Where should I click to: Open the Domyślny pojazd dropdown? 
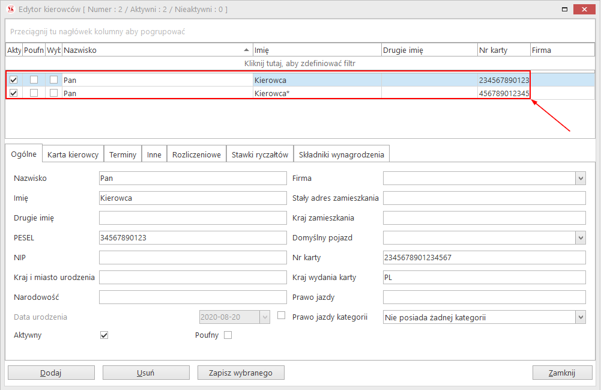pyautogui.click(x=580, y=238)
